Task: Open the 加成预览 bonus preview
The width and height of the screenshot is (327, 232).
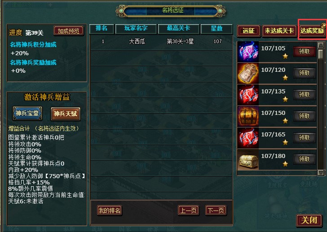Action: [69, 31]
